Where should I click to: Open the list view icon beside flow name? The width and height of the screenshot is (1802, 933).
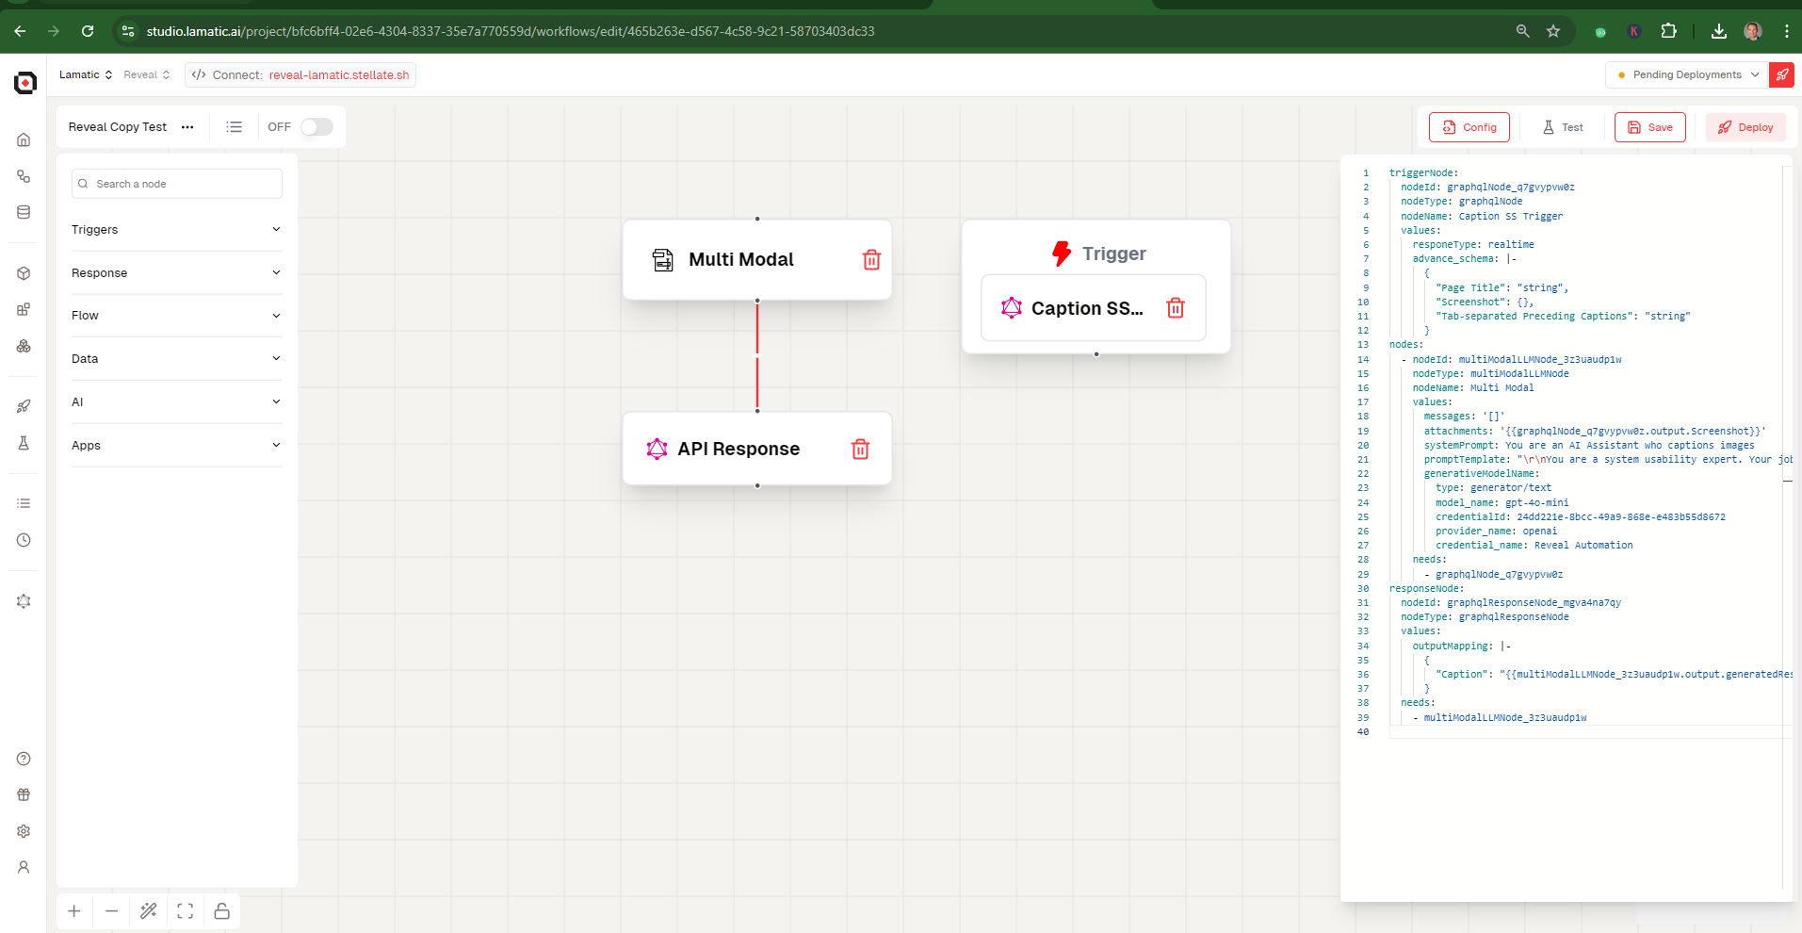(235, 127)
